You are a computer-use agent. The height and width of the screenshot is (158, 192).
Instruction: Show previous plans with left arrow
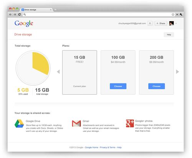point(58,72)
